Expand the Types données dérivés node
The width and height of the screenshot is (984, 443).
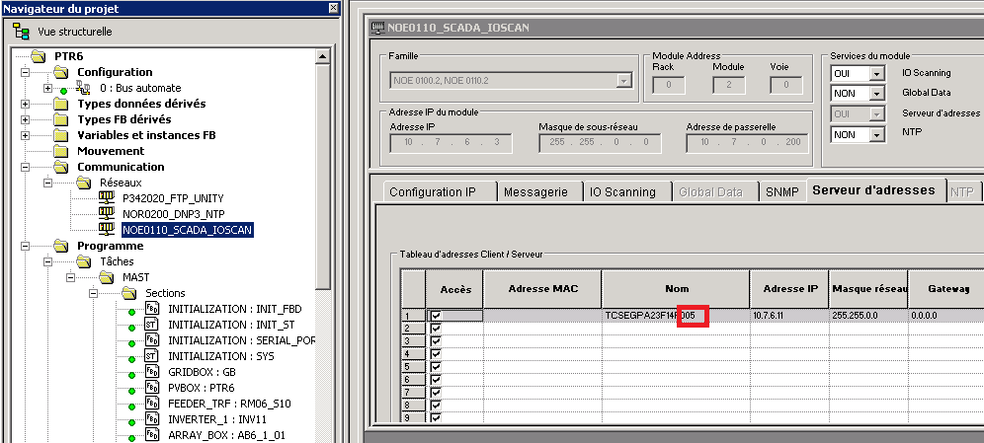(x=26, y=104)
